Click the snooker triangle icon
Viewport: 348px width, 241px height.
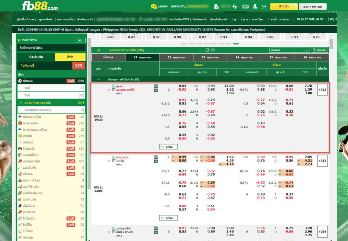pos(20,180)
